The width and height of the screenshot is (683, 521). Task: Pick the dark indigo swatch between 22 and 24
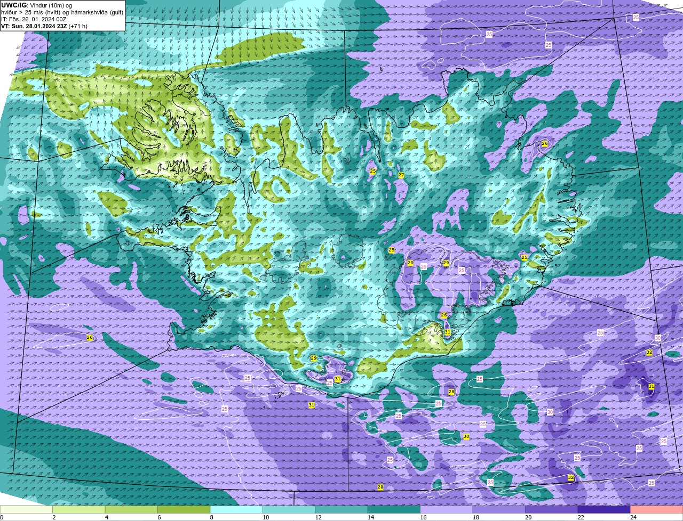pos(604,509)
